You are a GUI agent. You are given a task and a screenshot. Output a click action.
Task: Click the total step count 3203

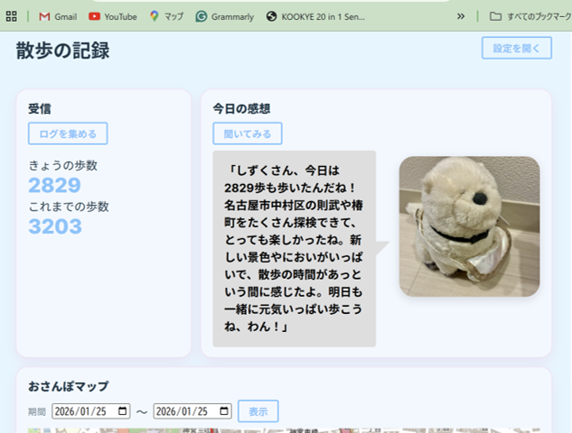[x=55, y=226]
